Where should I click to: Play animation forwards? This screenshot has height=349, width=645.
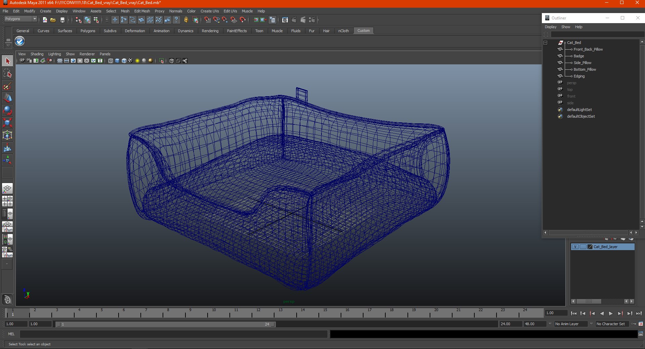[x=611, y=313]
